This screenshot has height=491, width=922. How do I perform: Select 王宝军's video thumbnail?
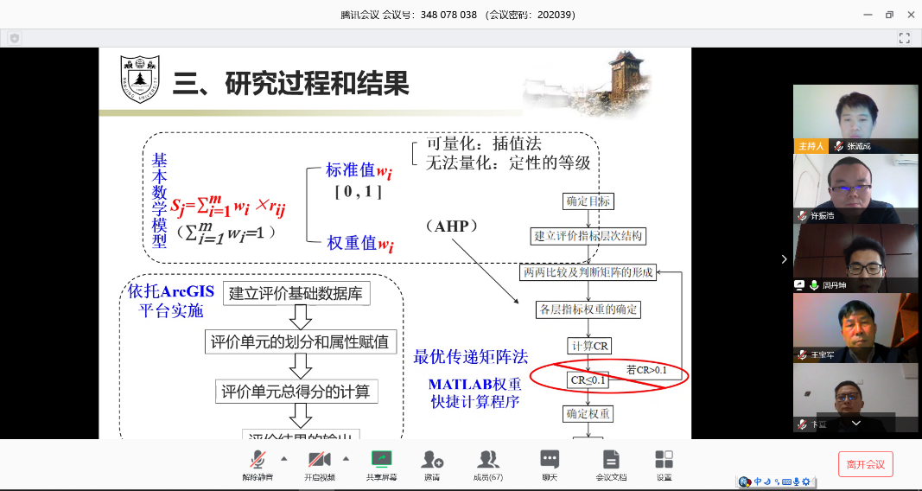[855, 328]
